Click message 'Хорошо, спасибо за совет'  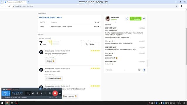click(119, 43)
